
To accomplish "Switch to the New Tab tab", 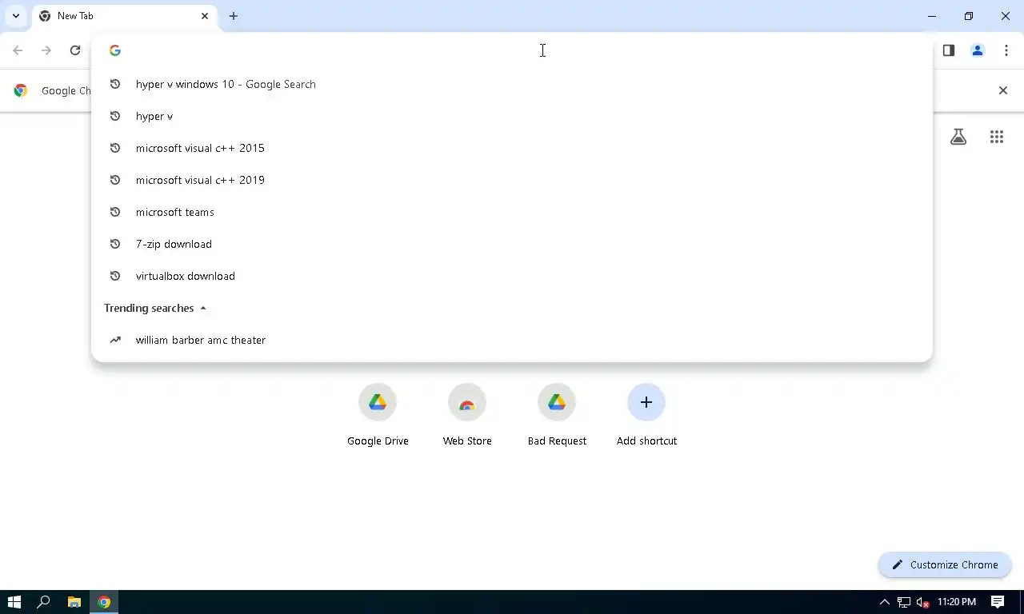I will tap(124, 16).
